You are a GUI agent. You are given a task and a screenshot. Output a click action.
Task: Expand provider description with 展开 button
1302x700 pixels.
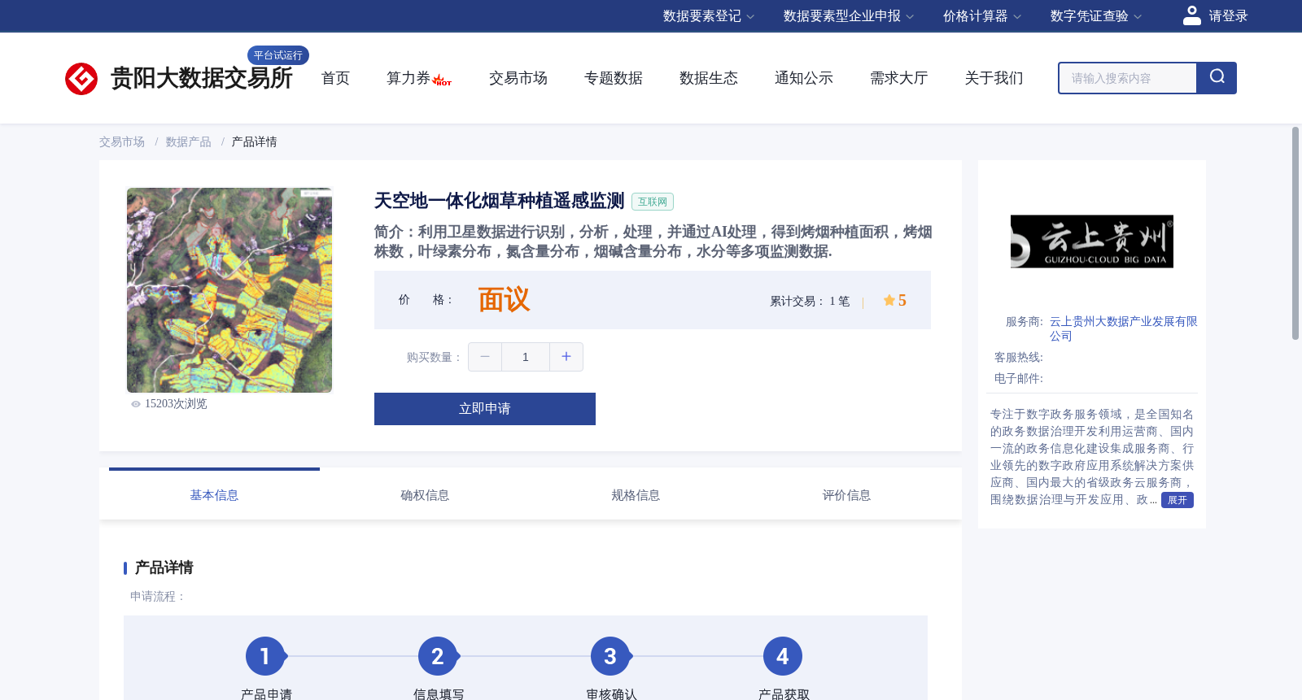[x=1177, y=500]
